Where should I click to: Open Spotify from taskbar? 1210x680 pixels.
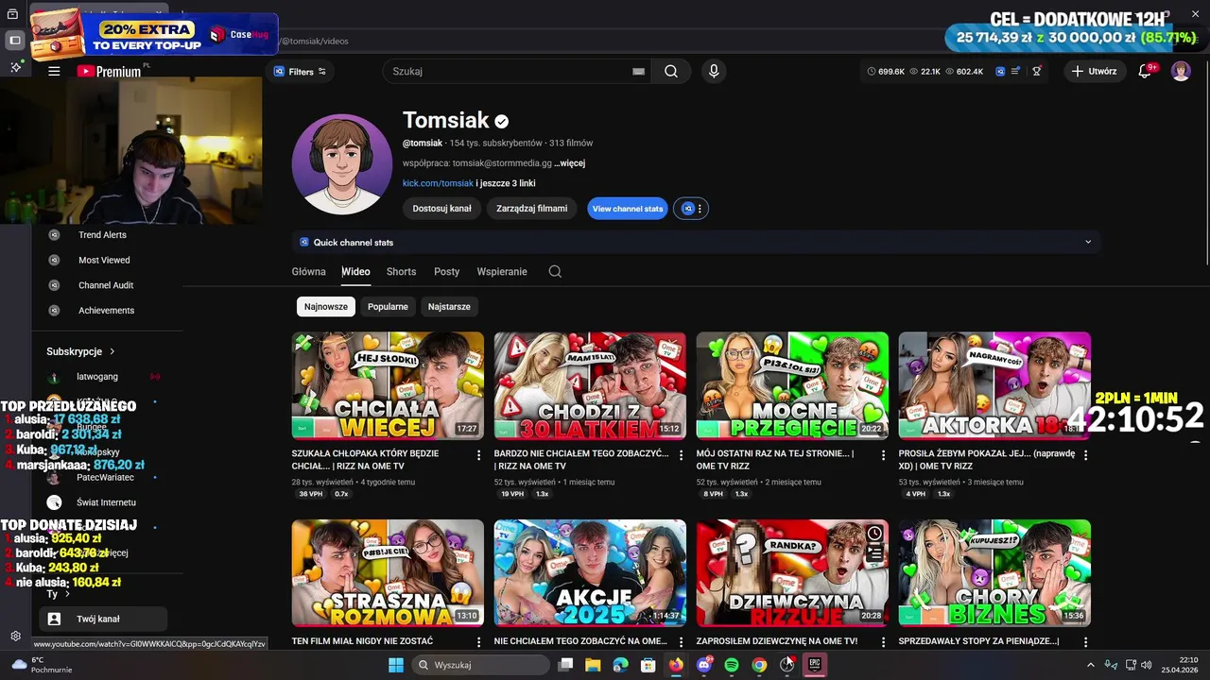[x=732, y=665]
